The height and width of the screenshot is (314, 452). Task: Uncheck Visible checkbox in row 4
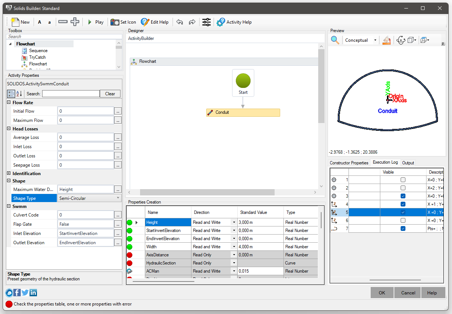click(403, 204)
